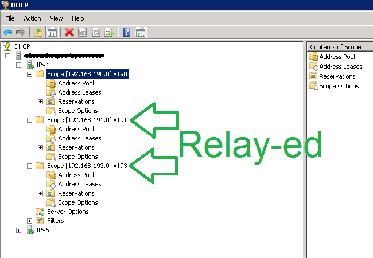Image resolution: width=373 pixels, height=258 pixels.
Task: Select Reservations under scope V190
Action: coord(76,101)
